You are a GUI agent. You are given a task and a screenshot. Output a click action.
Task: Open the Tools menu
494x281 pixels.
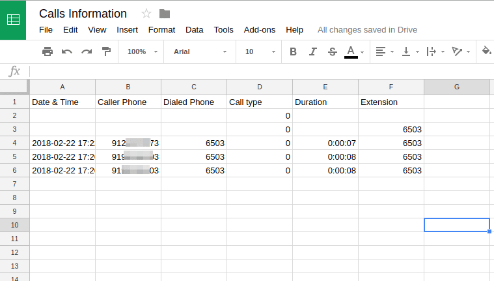pyautogui.click(x=224, y=30)
